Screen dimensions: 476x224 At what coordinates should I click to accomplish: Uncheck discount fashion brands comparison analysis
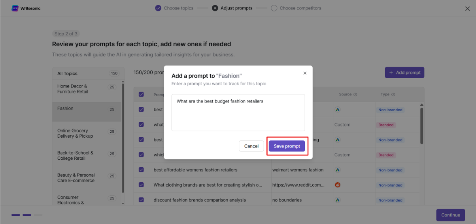click(141, 200)
